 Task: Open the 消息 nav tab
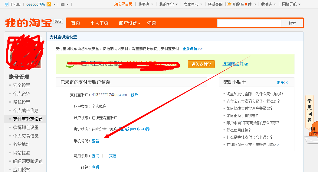tap(152, 23)
